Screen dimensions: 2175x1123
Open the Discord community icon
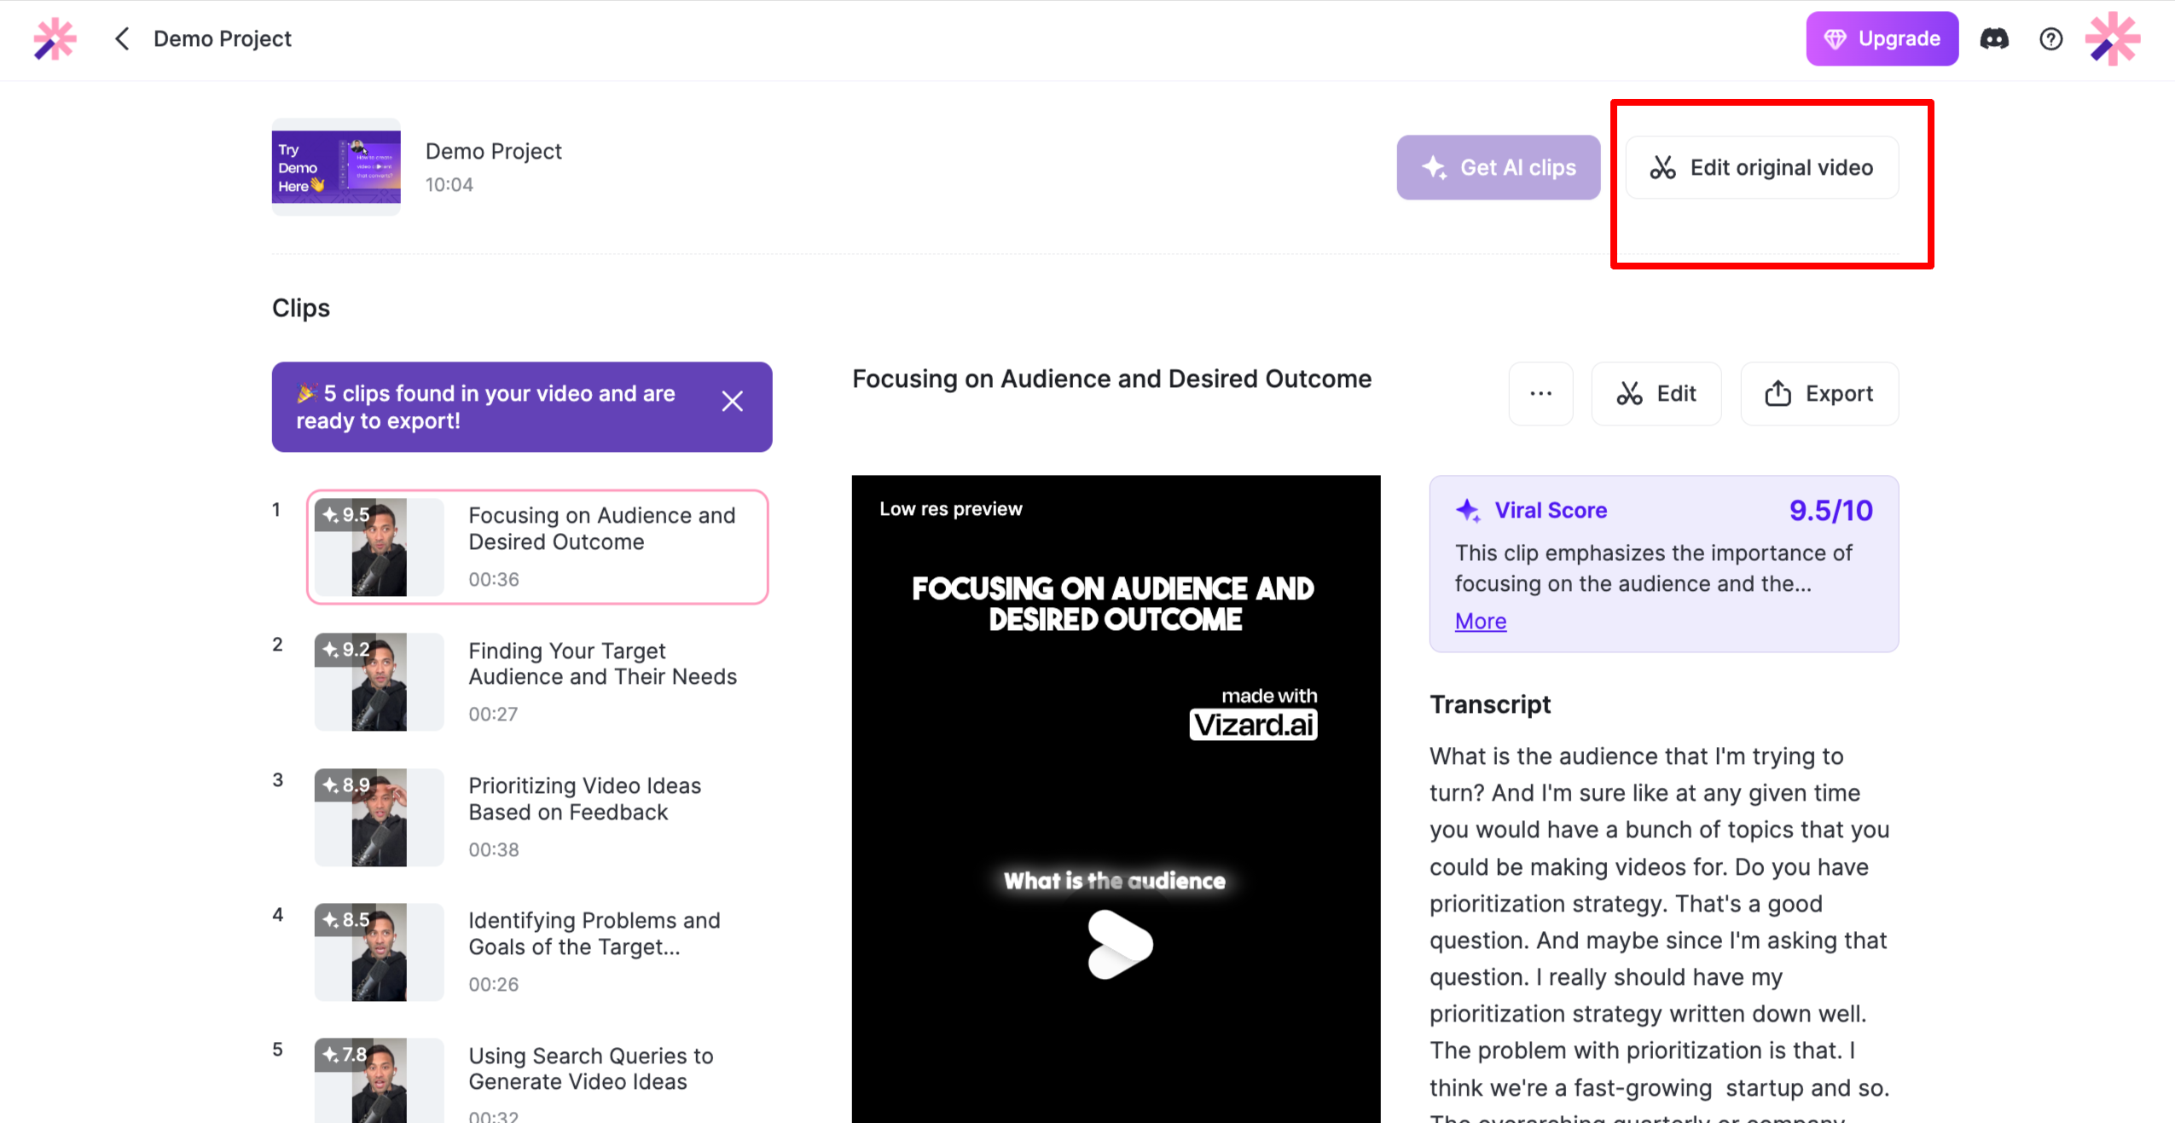click(x=1994, y=39)
